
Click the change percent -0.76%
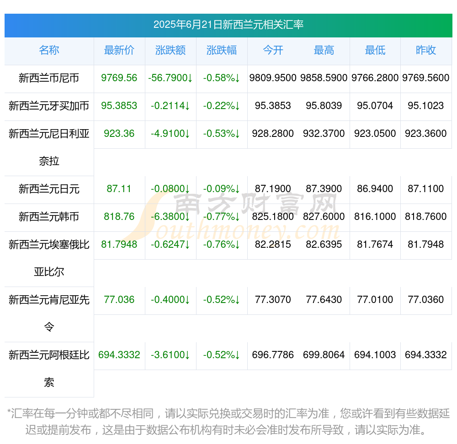coord(222,245)
